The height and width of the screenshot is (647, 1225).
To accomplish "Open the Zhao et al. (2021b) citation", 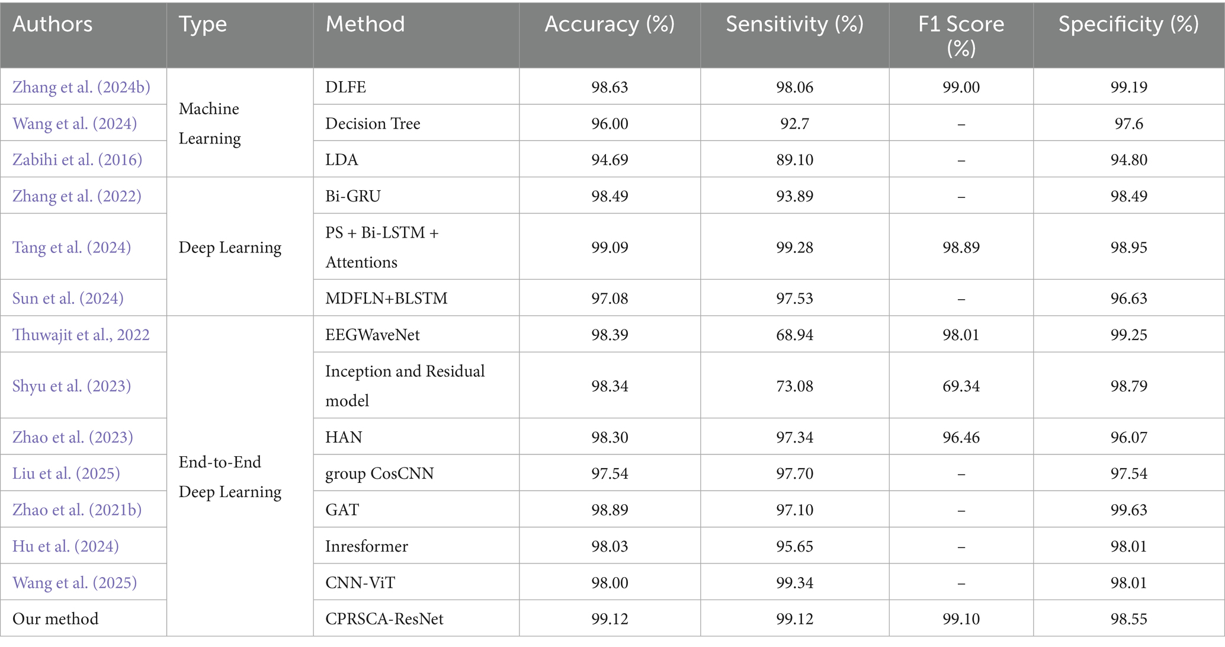I will tap(77, 510).
